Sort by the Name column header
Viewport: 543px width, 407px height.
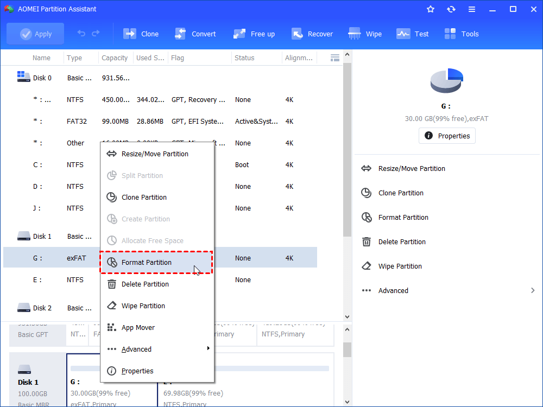pyautogui.click(x=41, y=58)
